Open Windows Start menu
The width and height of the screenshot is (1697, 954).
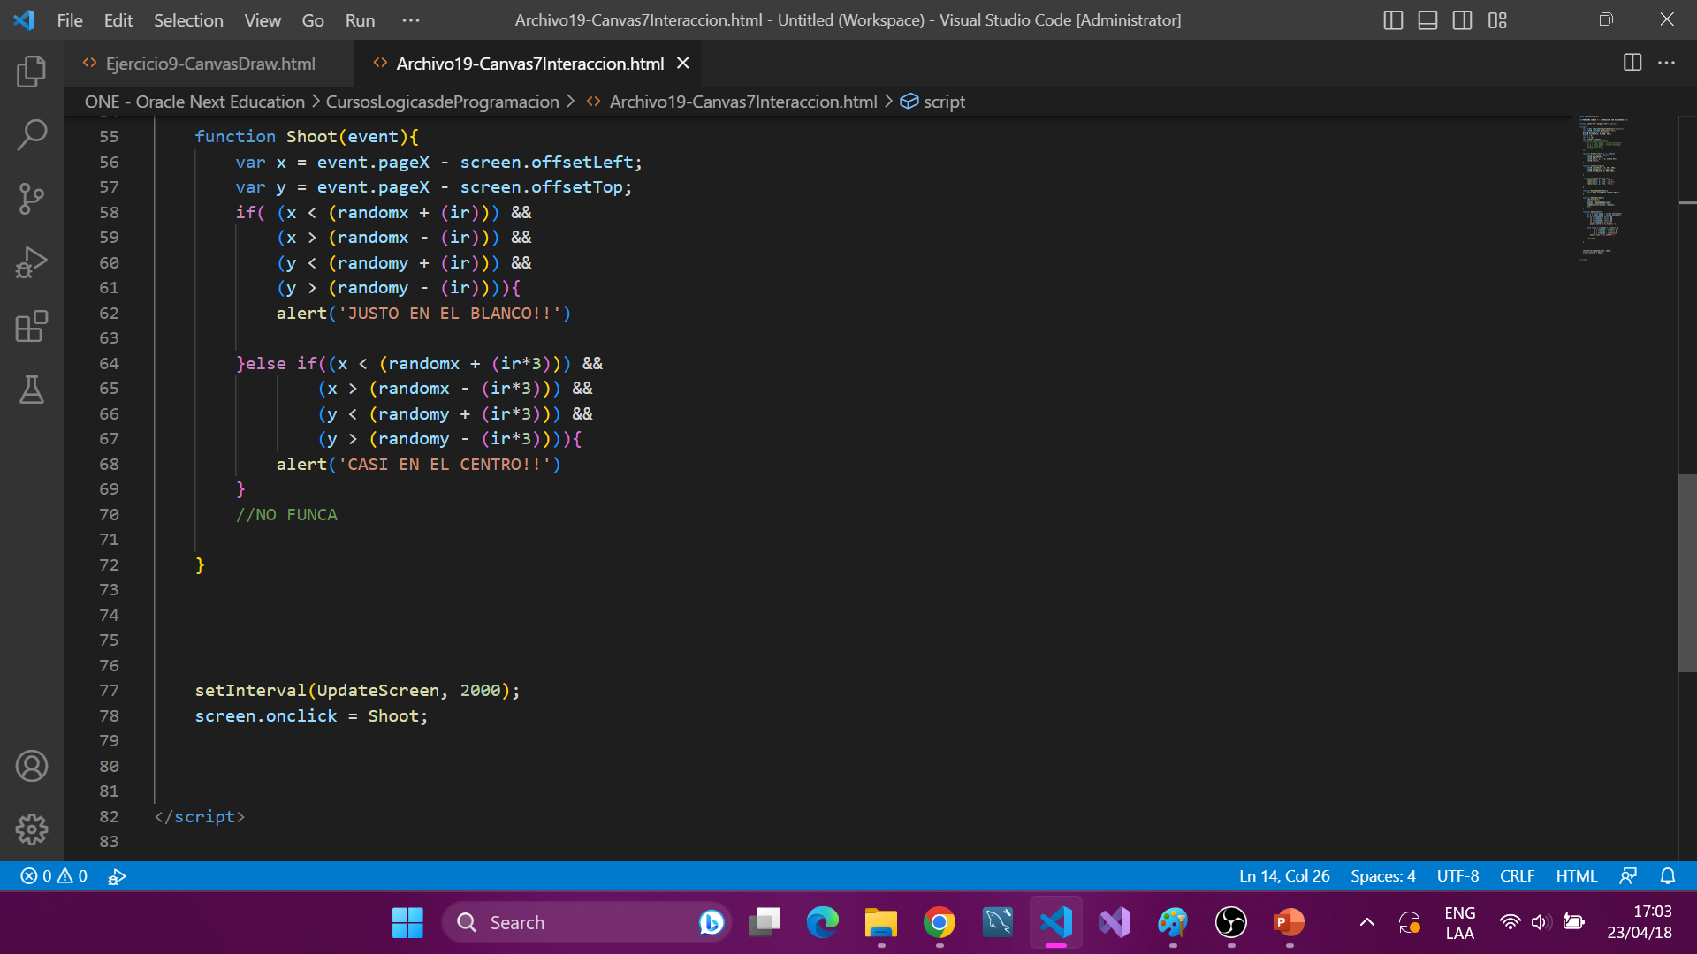[x=407, y=923]
